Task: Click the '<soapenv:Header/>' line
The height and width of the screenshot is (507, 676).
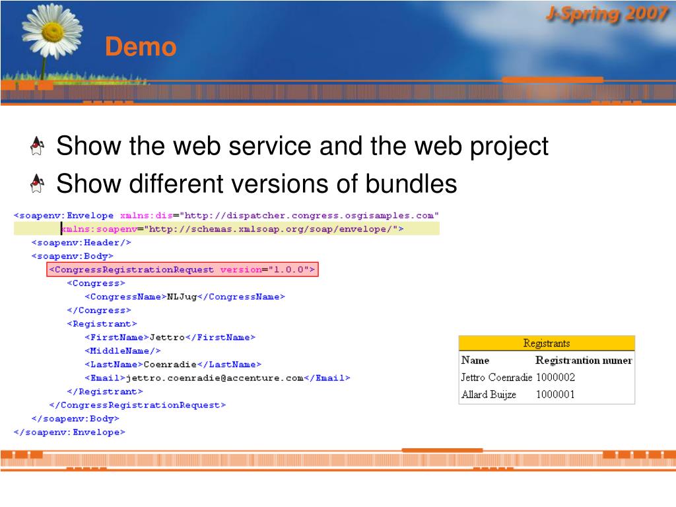Action: tap(81, 243)
